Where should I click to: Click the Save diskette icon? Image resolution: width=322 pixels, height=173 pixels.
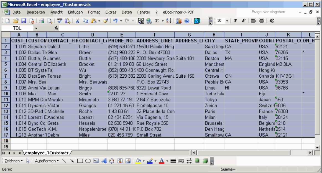pyautogui.click(x=24, y=21)
